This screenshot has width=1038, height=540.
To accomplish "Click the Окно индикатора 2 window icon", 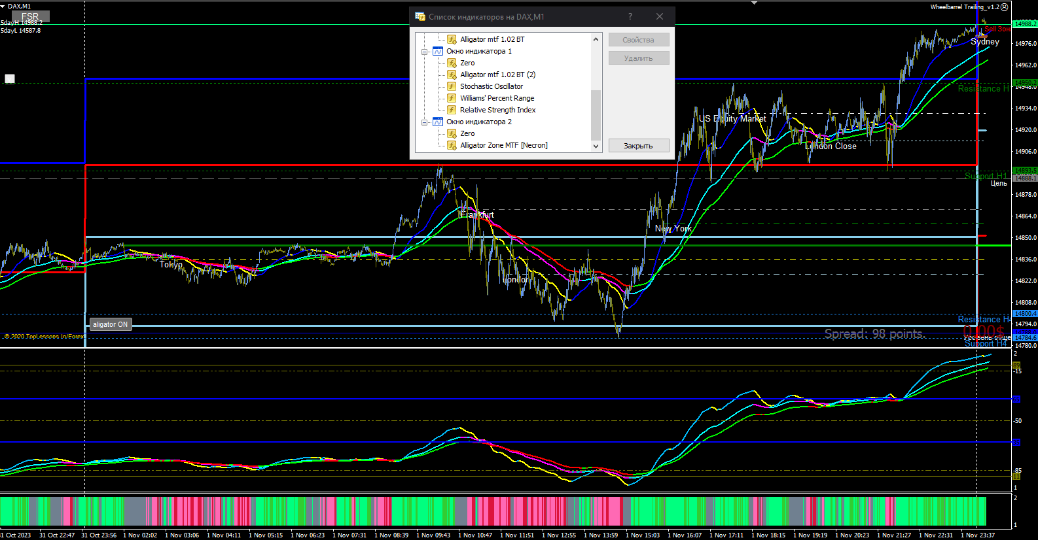I will click(x=438, y=122).
